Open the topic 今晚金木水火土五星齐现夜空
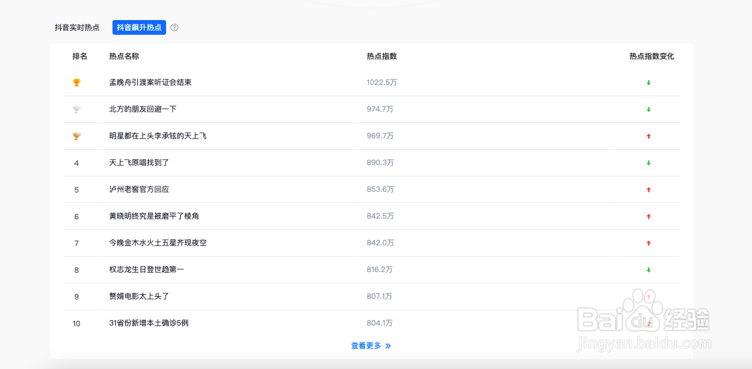Viewport: 752px width, 369px height. coord(158,243)
